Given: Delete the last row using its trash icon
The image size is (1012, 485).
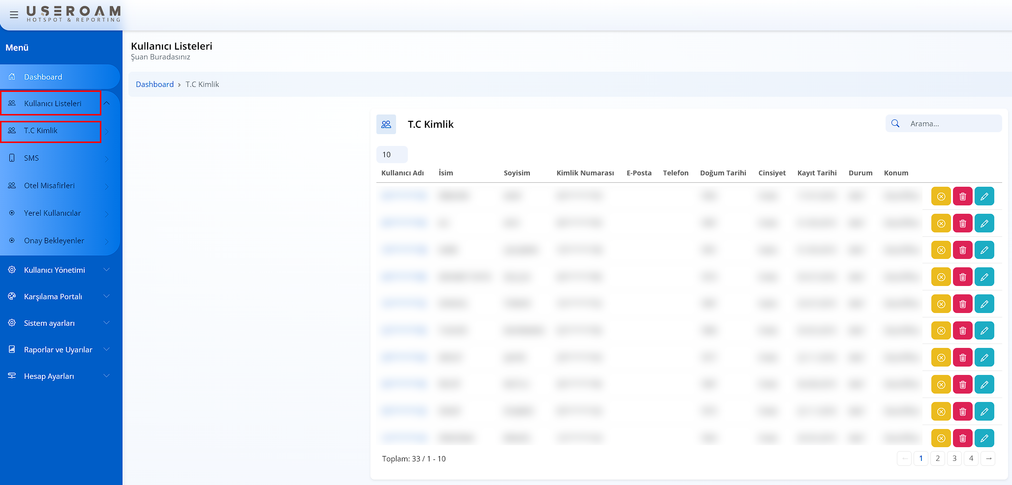Looking at the screenshot, I should click(962, 438).
